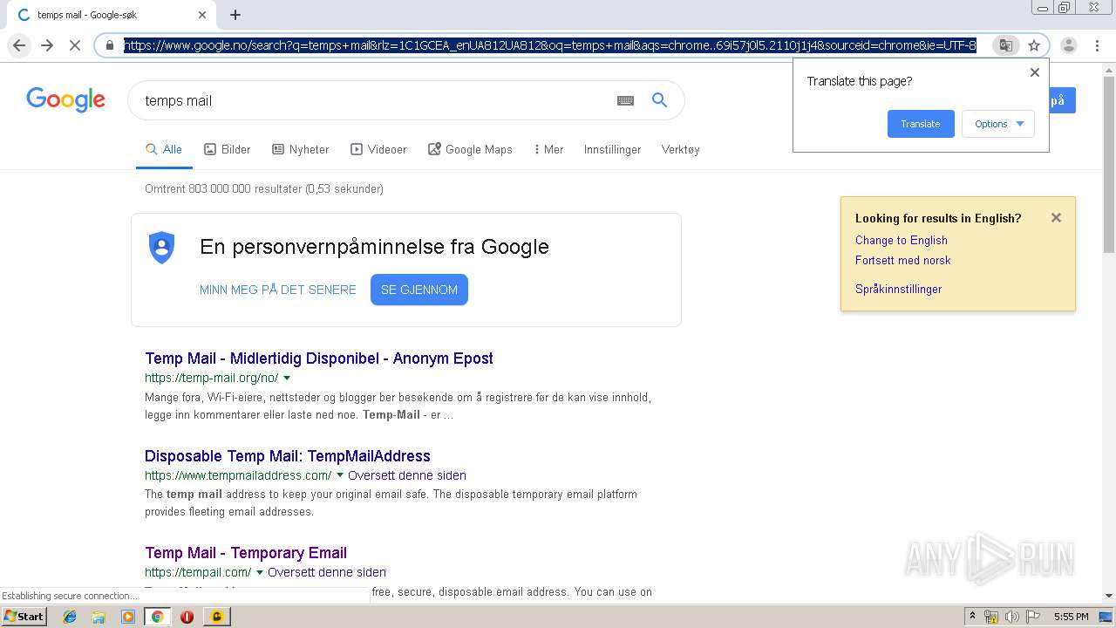This screenshot has height=628, width=1116.
Task: Close the 'temps mail - Google-søk' tab
Action: [202, 15]
